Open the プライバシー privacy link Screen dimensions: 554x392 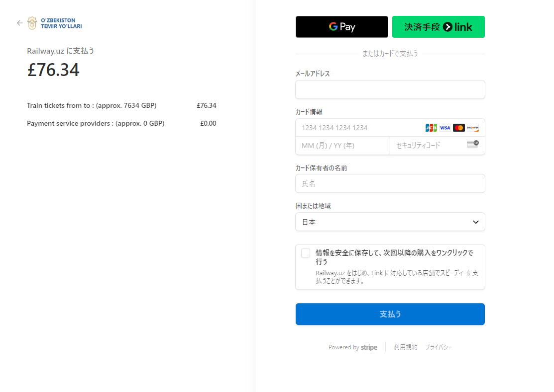click(x=439, y=347)
